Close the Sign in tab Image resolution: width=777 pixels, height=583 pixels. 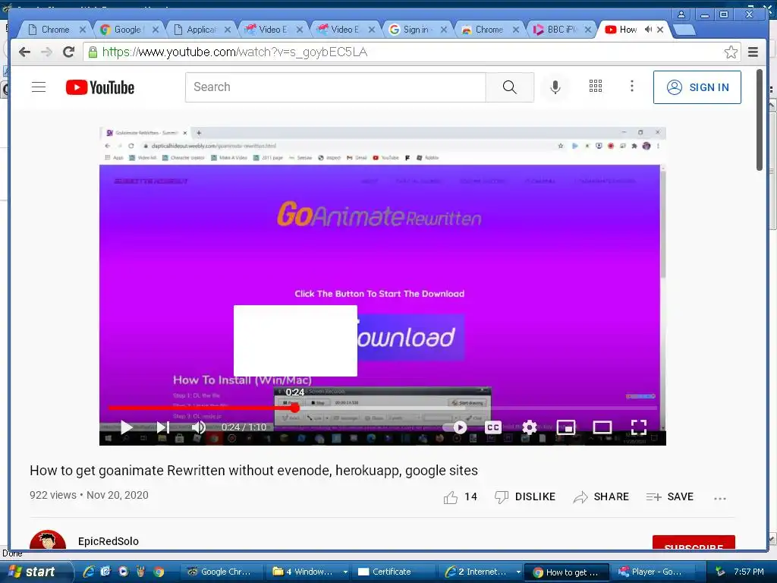[443, 30]
